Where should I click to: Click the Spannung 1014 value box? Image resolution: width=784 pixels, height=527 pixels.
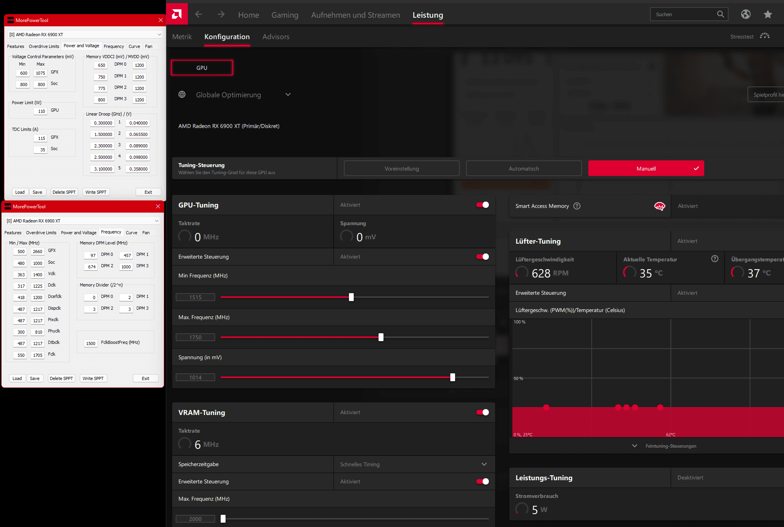(195, 377)
